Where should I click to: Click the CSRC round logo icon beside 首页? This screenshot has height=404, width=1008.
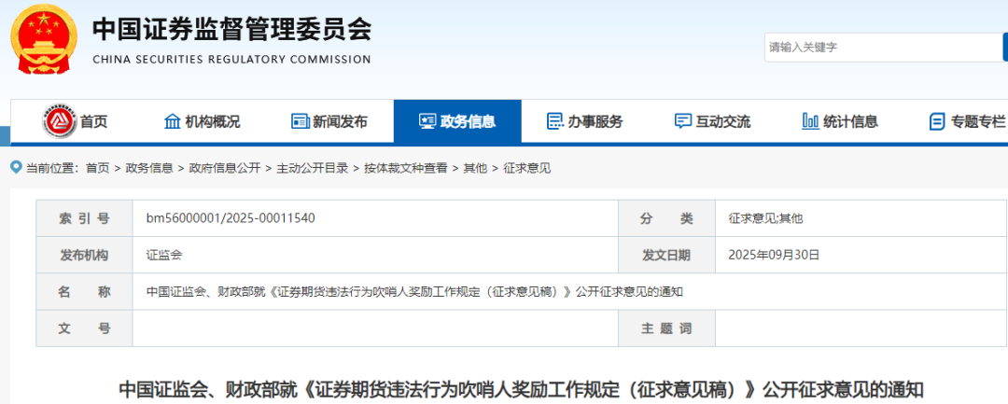point(59,120)
